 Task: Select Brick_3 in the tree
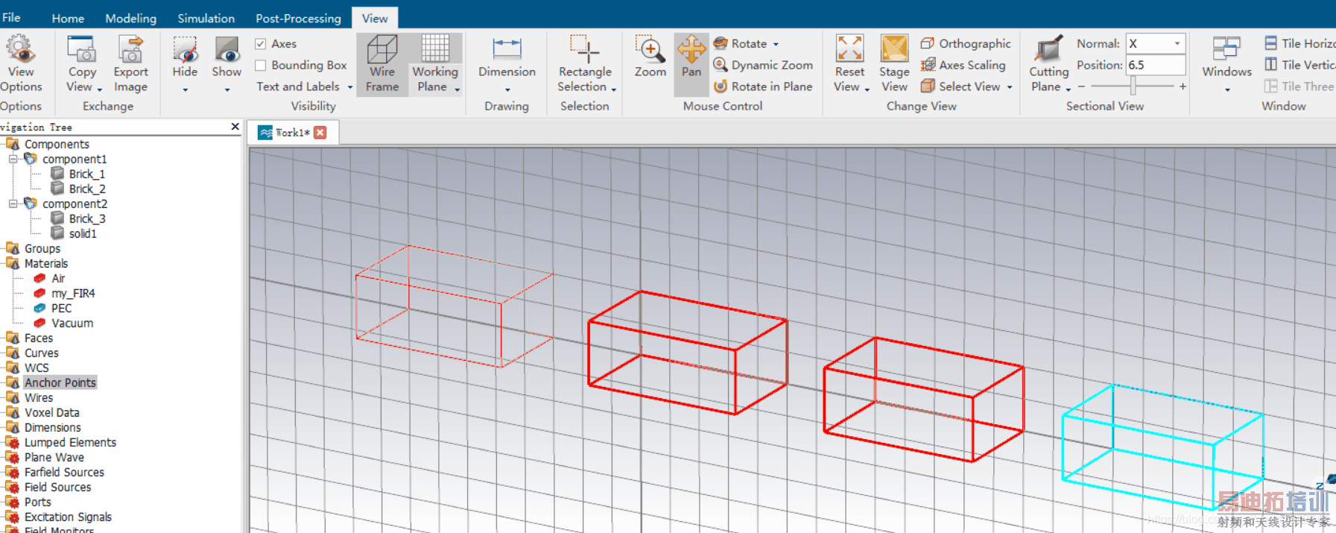[x=86, y=218]
